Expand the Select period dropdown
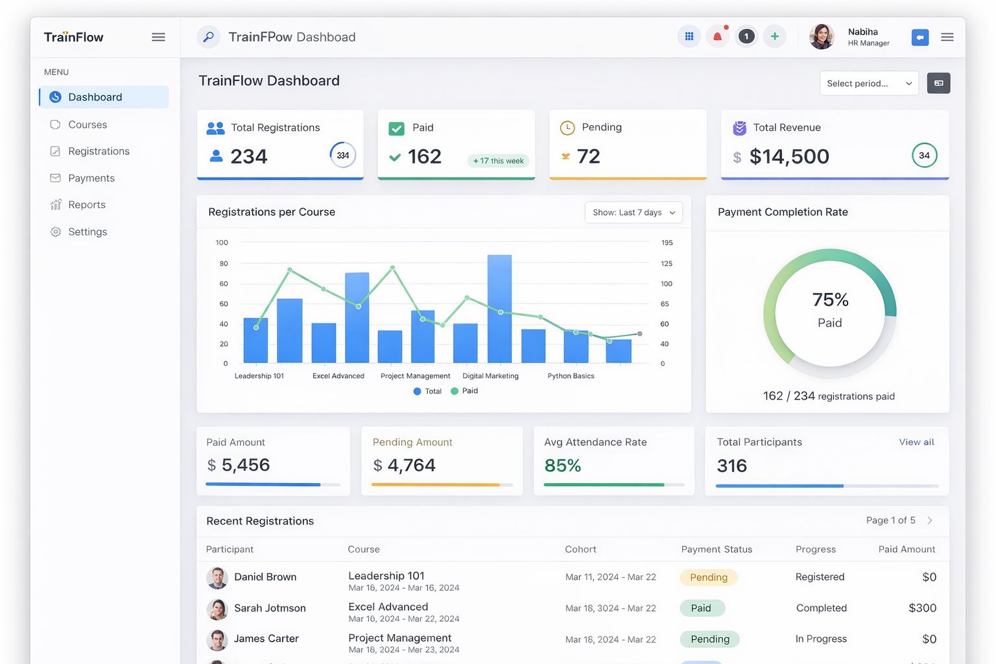The image size is (996, 664). 869,84
